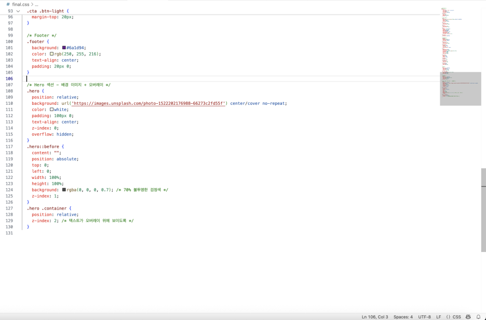Screen dimensions: 486x320
Task: Open color picker for rgb(250, 255, 216) swatch
Action: tap(51, 54)
